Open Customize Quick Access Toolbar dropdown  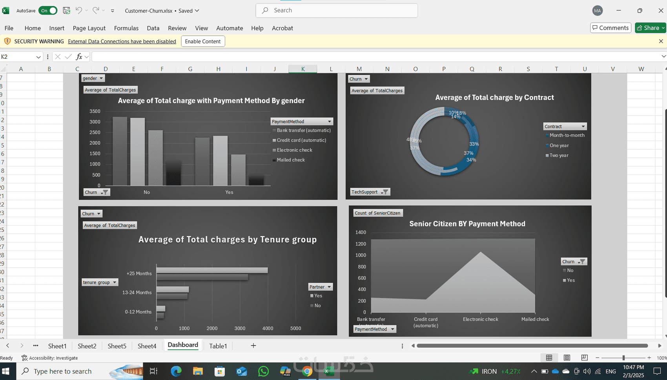coord(113,11)
